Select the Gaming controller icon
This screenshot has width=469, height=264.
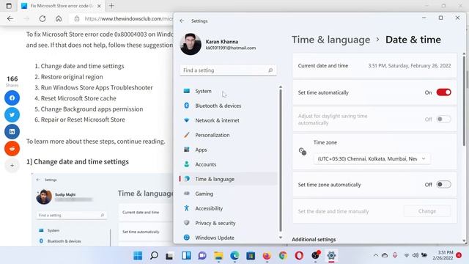pyautogui.click(x=187, y=194)
